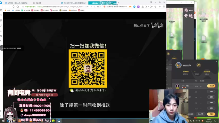Click the shopping cart icon in left sidebar

click(1, 25)
